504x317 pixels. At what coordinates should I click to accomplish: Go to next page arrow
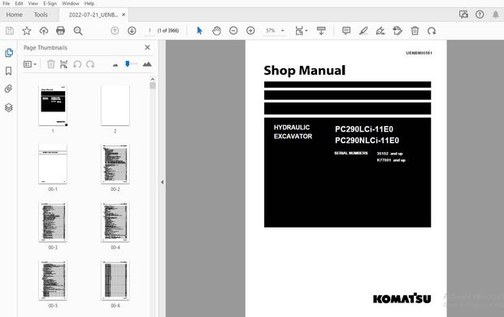tap(132, 31)
